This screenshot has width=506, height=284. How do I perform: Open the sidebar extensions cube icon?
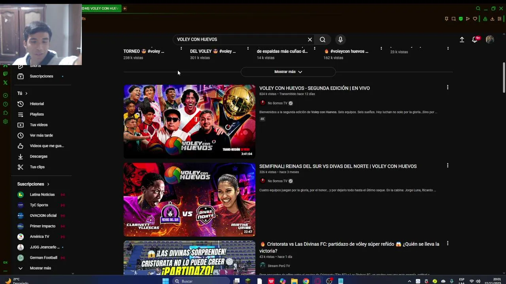5,113
